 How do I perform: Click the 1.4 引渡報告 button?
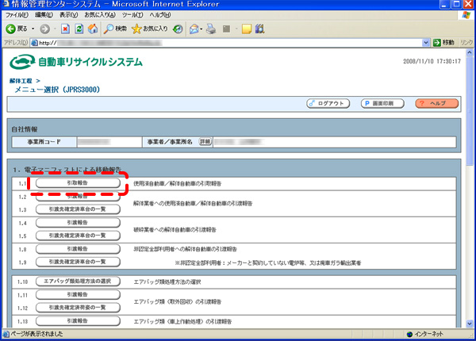point(78,223)
